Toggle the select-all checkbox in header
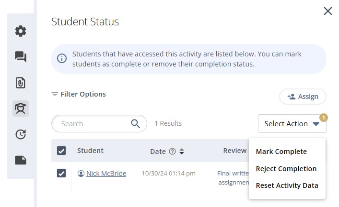 point(61,151)
